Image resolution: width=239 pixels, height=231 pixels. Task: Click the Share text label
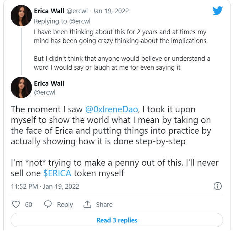click(x=104, y=205)
